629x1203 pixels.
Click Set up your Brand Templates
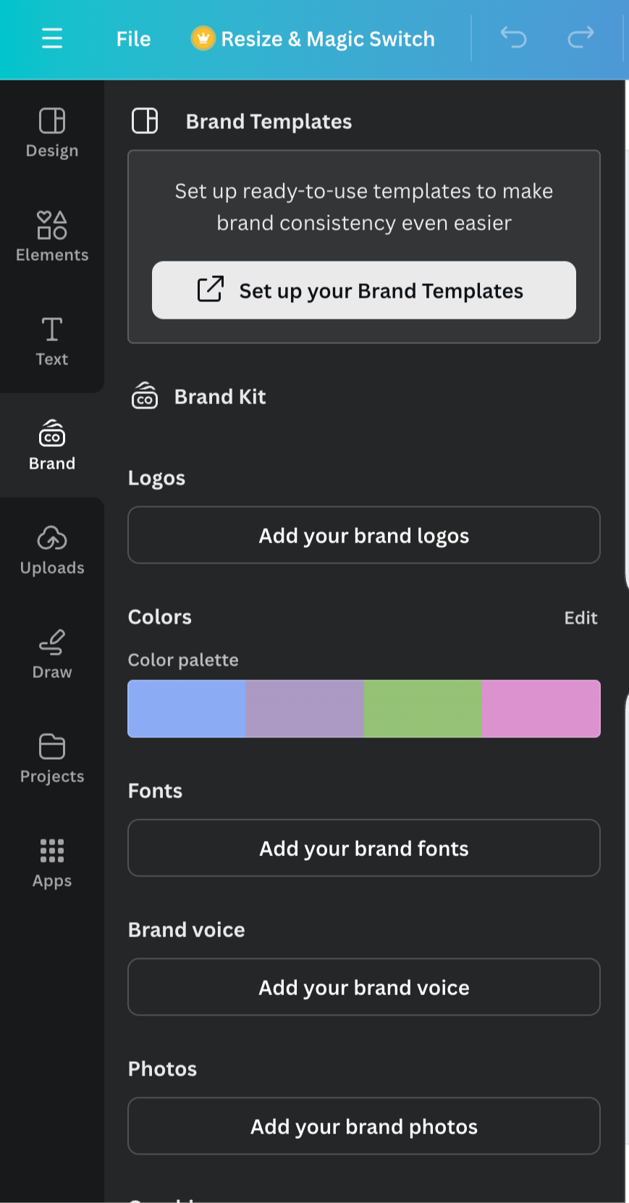tap(364, 290)
